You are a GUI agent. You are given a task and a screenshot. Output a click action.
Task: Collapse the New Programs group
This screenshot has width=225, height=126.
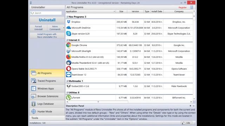67,17
